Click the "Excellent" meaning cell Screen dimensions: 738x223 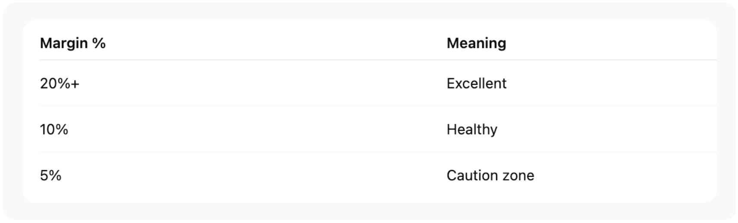476,83
